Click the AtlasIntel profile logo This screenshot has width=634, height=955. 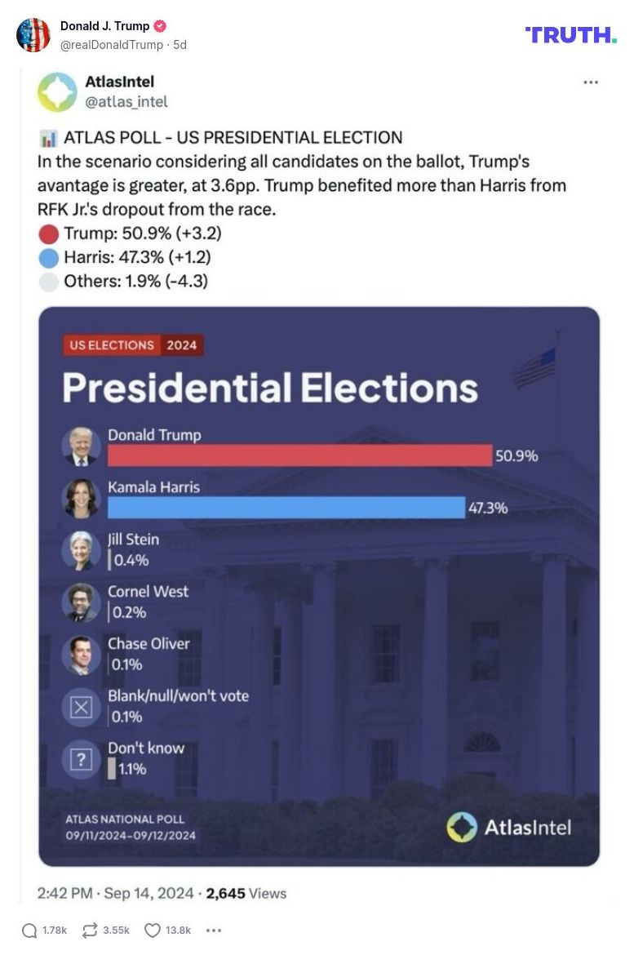[55, 92]
